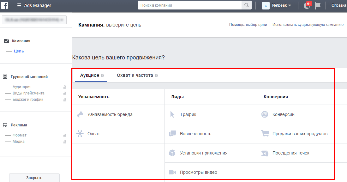Viewport: 347px width, 182px height.
Task: Click Использовать существующую кампанию link
Action: coord(308,25)
